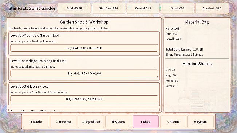The height and width of the screenshot is (133, 237).
Task: Click the Star Dew 934 counter
Action: pos(108,8)
